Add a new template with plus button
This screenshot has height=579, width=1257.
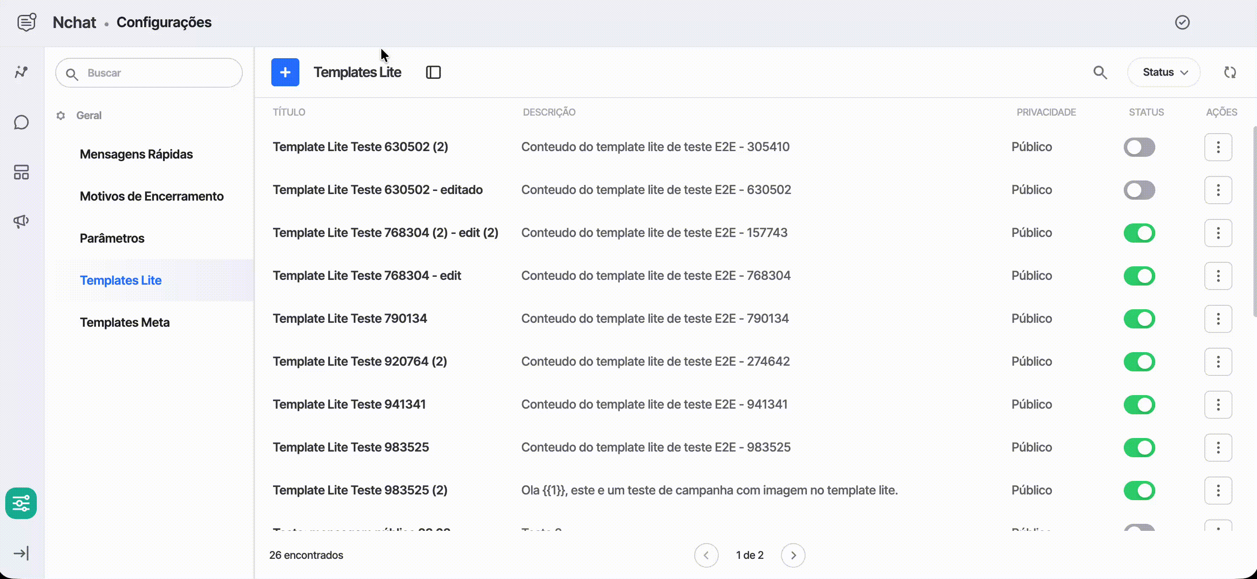285,72
